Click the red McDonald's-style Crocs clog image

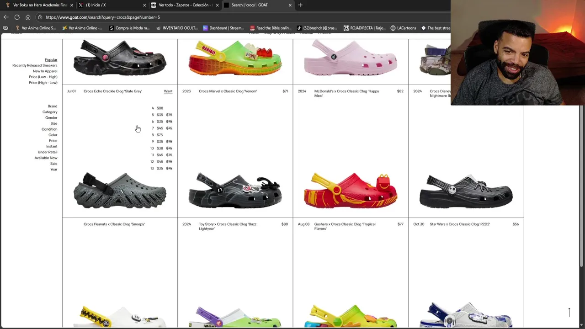pos(351,191)
